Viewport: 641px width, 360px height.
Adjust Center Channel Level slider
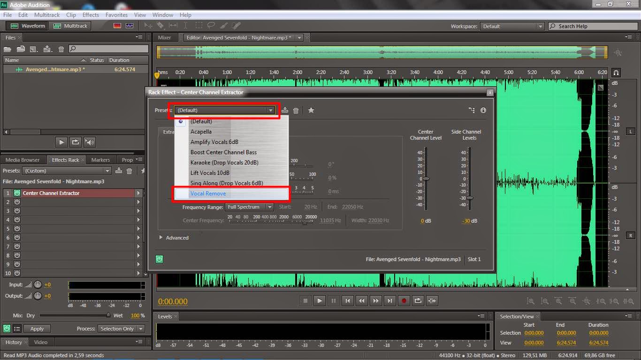tap(426, 179)
